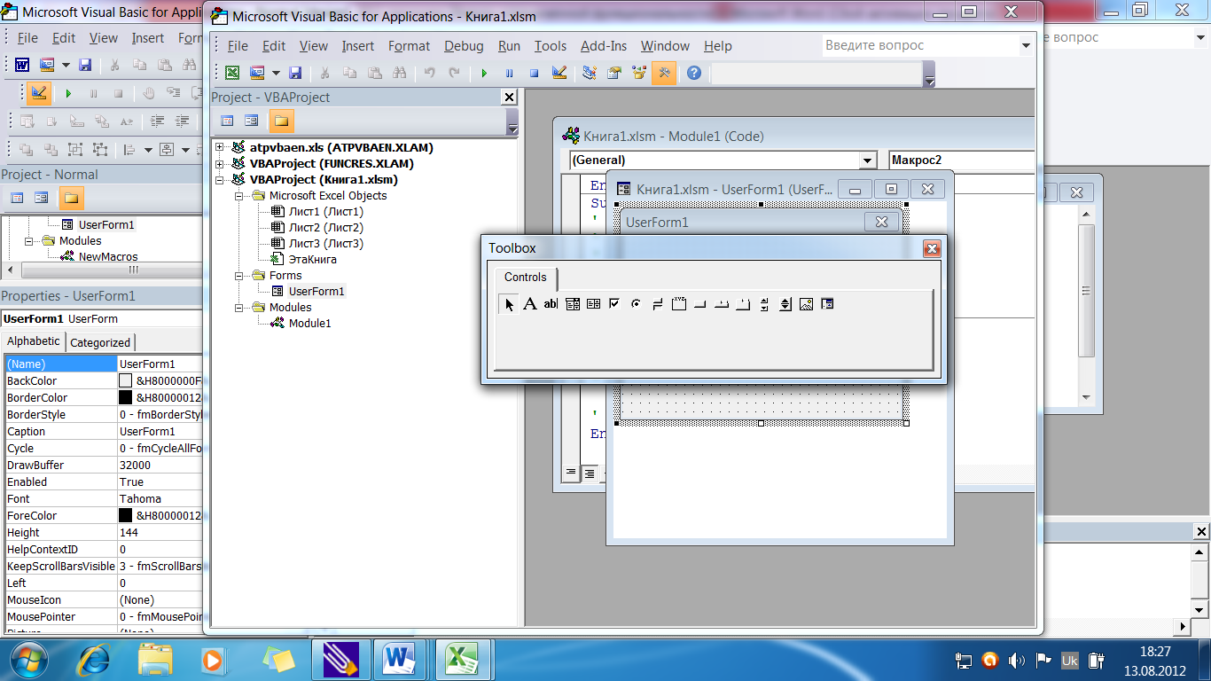Screen dimensions: 1211x681
Task: Open the (General) object dropdown in code window
Action: pos(868,160)
